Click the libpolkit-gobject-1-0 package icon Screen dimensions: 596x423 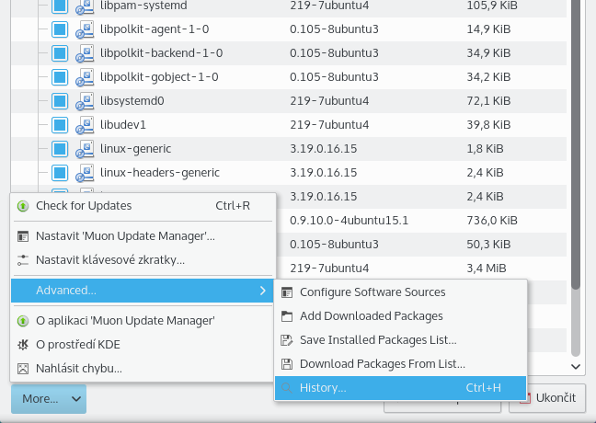[85, 77]
